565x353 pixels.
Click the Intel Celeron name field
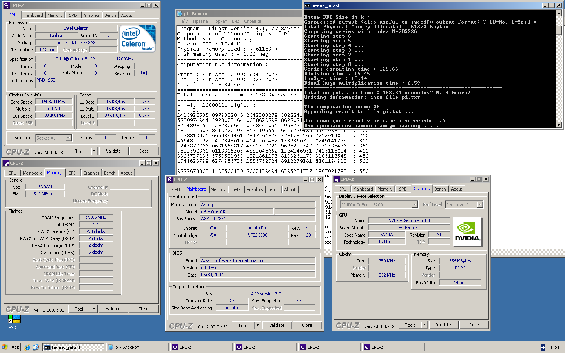(76, 28)
